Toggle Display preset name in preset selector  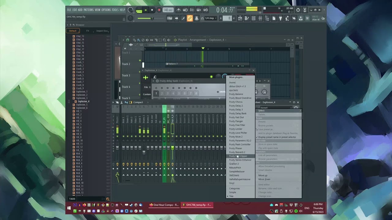(277, 137)
